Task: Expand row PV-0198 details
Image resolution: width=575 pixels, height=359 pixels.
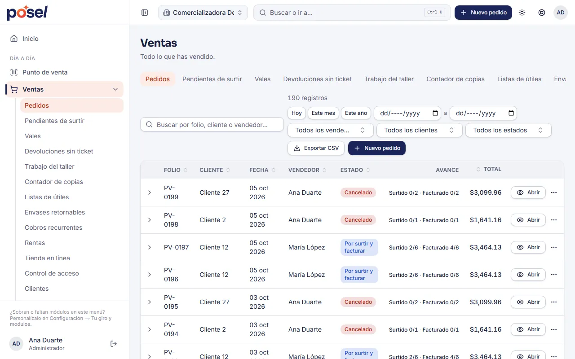Action: click(150, 220)
